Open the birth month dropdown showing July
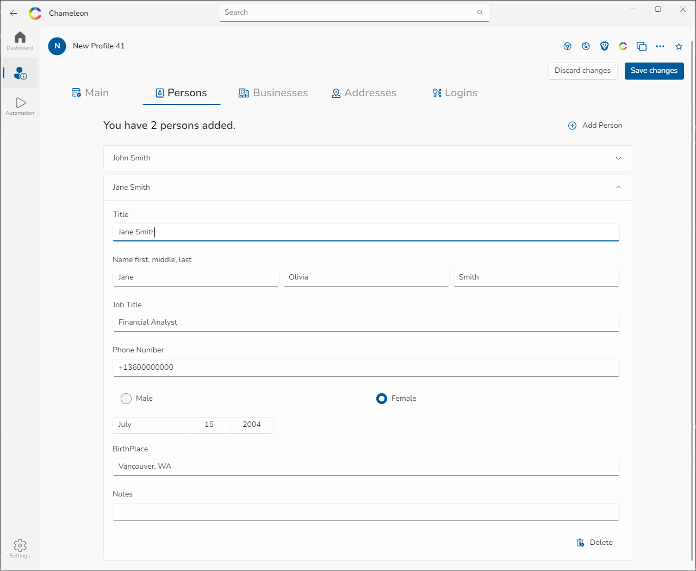 pos(150,425)
